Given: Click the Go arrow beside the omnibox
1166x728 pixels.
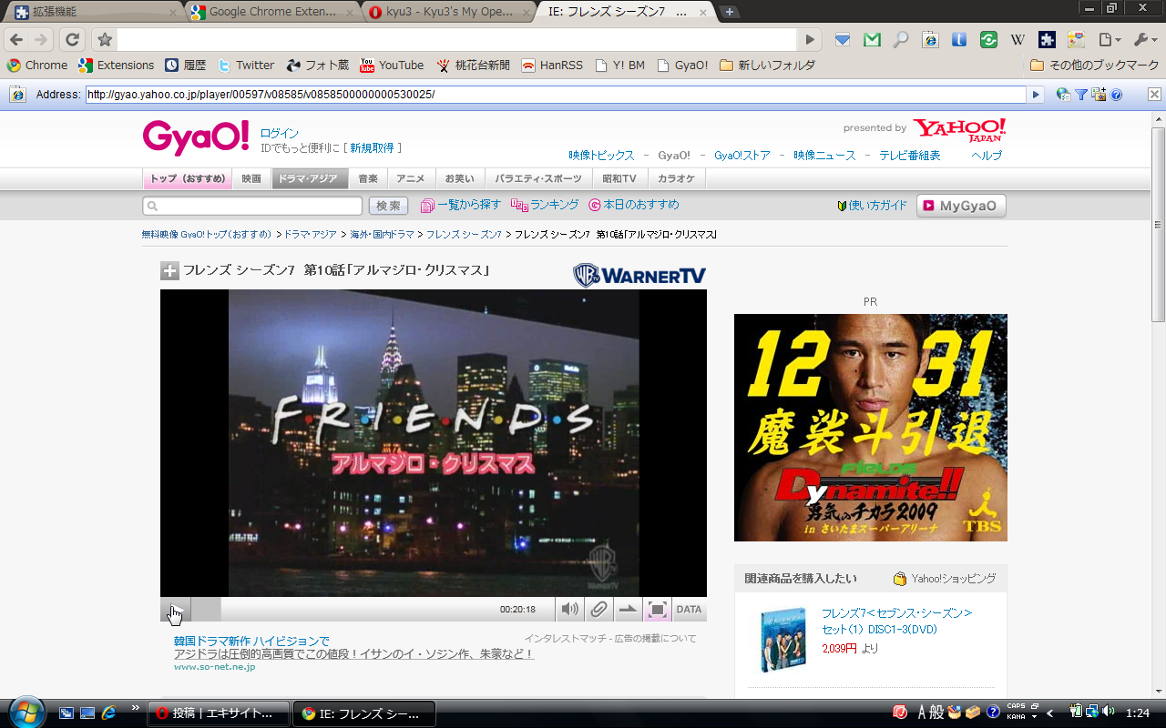Looking at the screenshot, I should tap(810, 40).
